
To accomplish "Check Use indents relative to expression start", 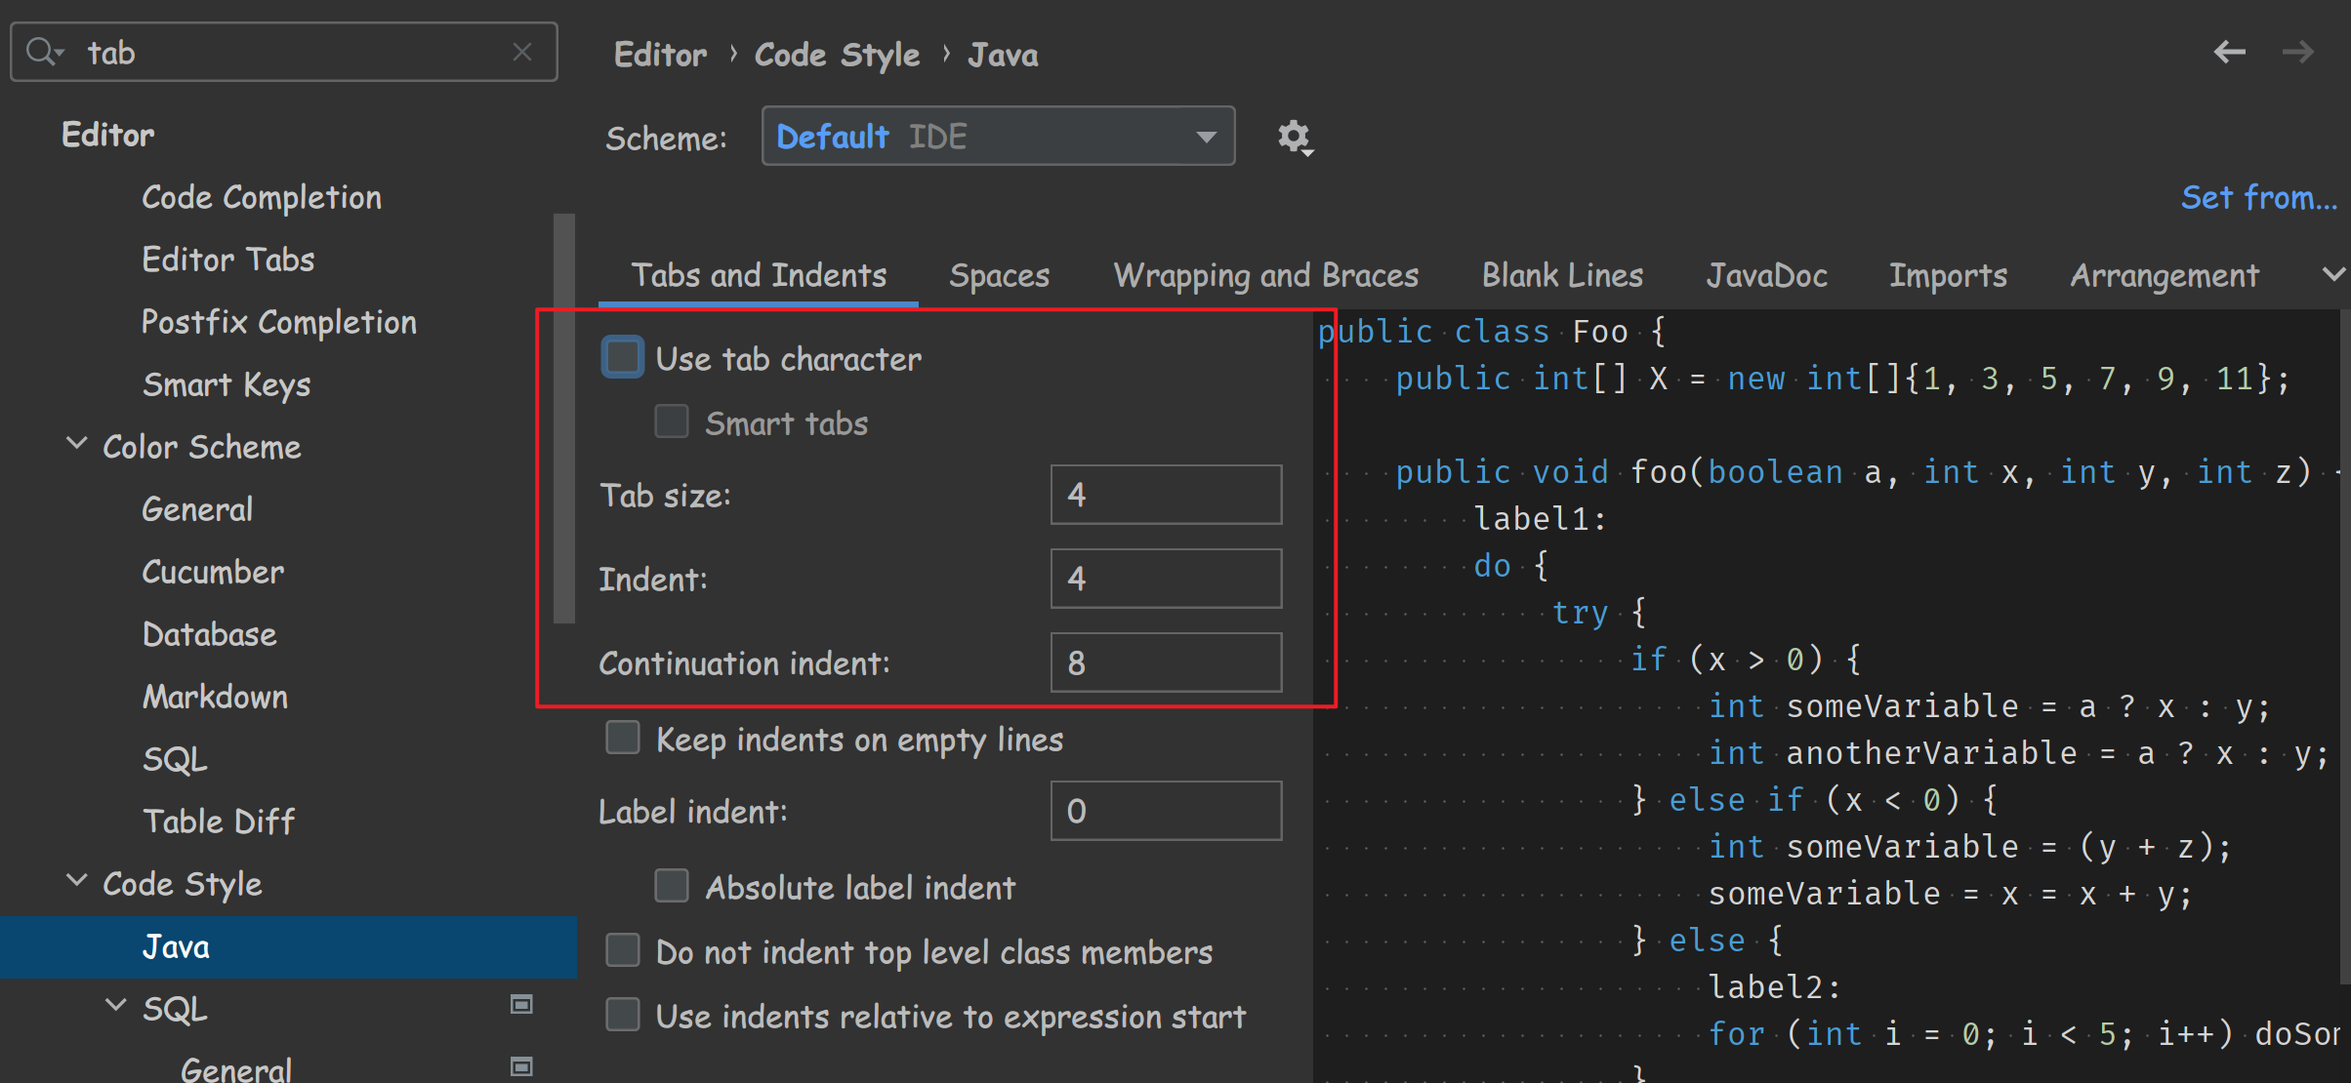I will tap(623, 1015).
